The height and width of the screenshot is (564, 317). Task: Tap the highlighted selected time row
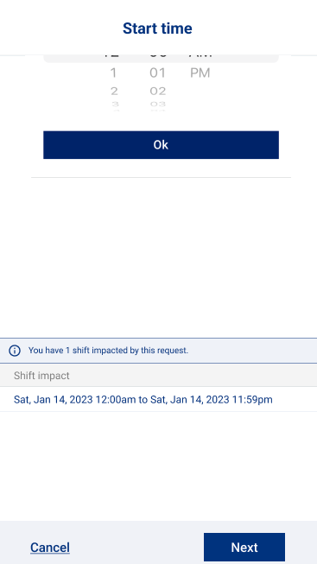(x=161, y=58)
